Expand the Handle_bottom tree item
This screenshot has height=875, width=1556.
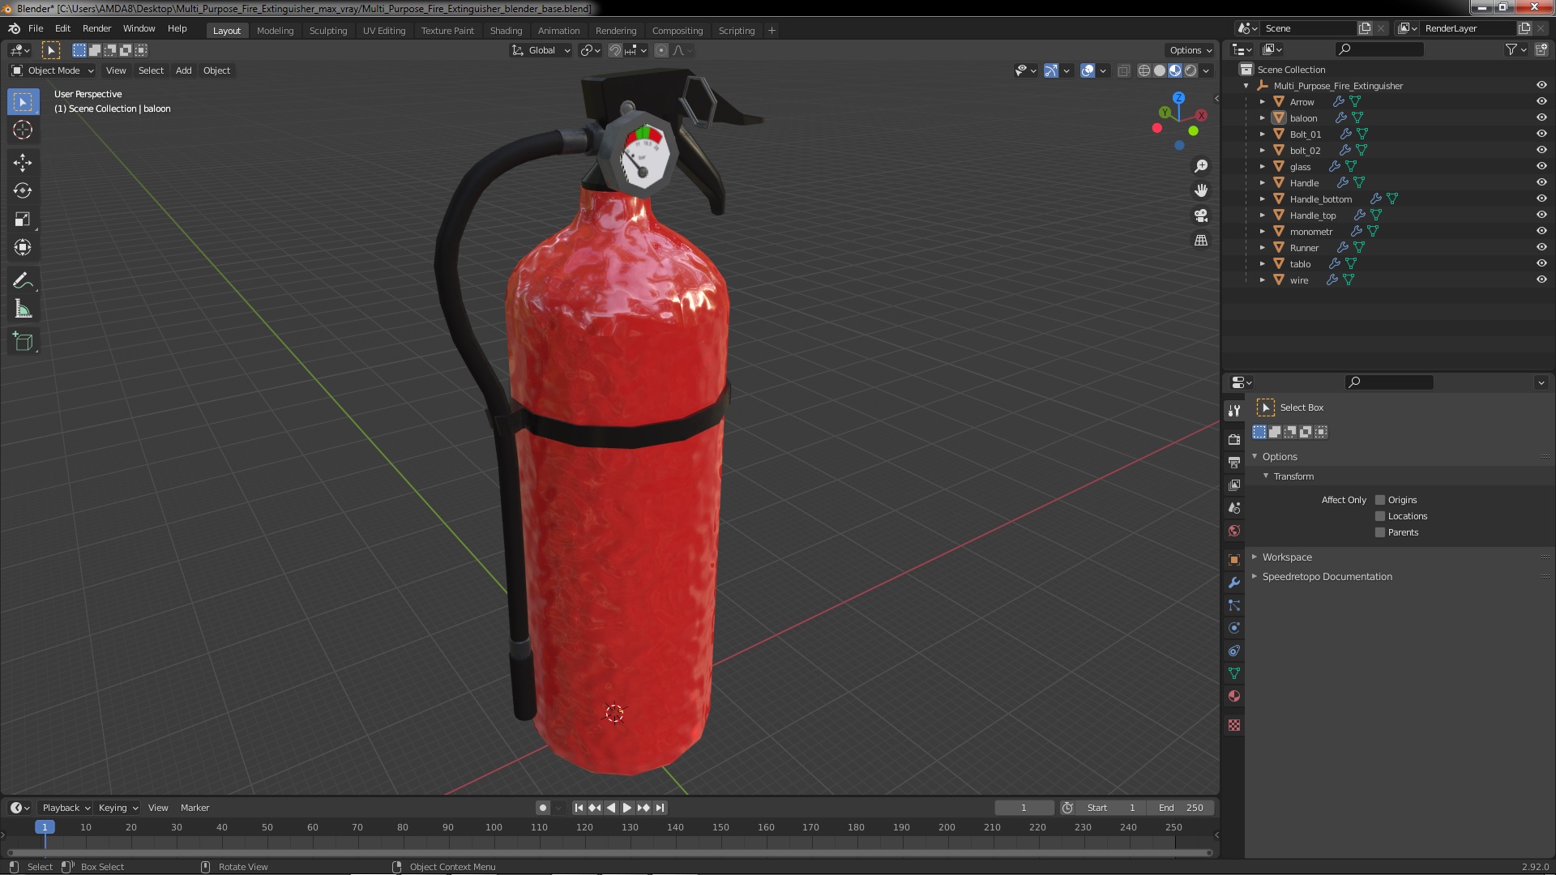coord(1262,199)
